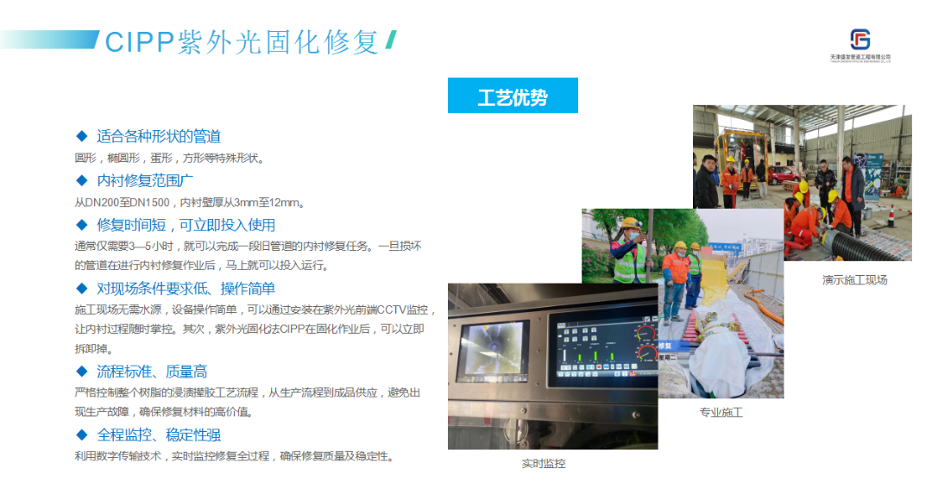This screenshot has width=932, height=494.
Task: Click the line starting 从DN200至DN1500
Action: pos(191,203)
